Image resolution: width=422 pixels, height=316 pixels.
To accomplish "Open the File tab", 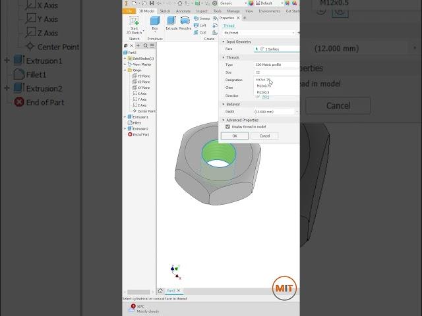I will pos(129,11).
